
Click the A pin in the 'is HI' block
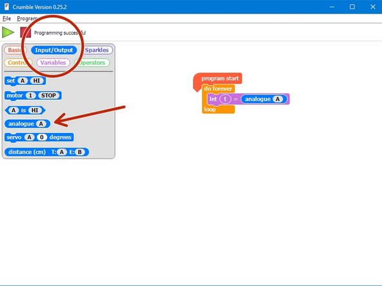[14, 110]
